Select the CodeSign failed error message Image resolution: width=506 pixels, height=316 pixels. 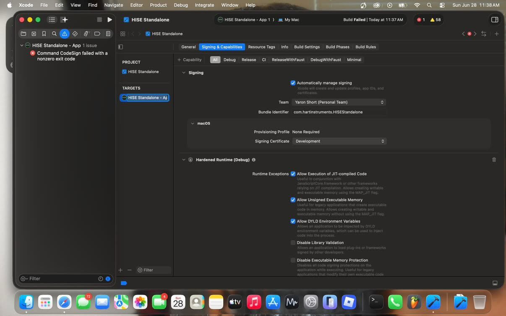click(73, 56)
